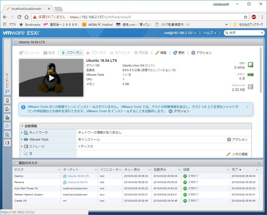Select the virtual machines icon in the sidebar
Viewport: 267px width, 215px height.
[7, 126]
